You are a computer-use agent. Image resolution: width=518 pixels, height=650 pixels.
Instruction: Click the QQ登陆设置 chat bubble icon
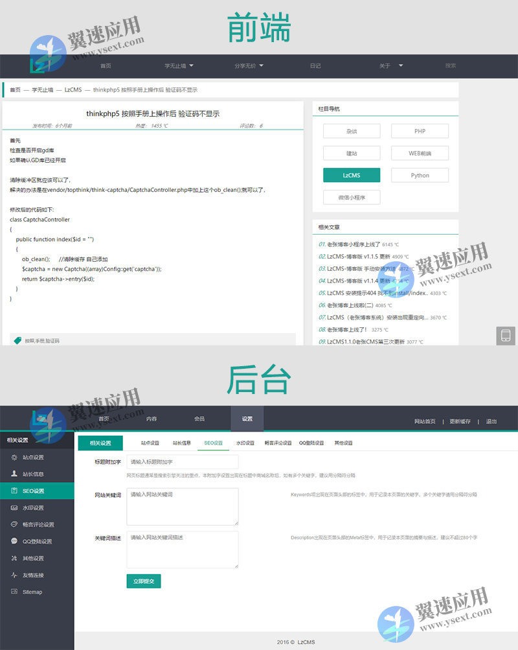[x=14, y=540]
